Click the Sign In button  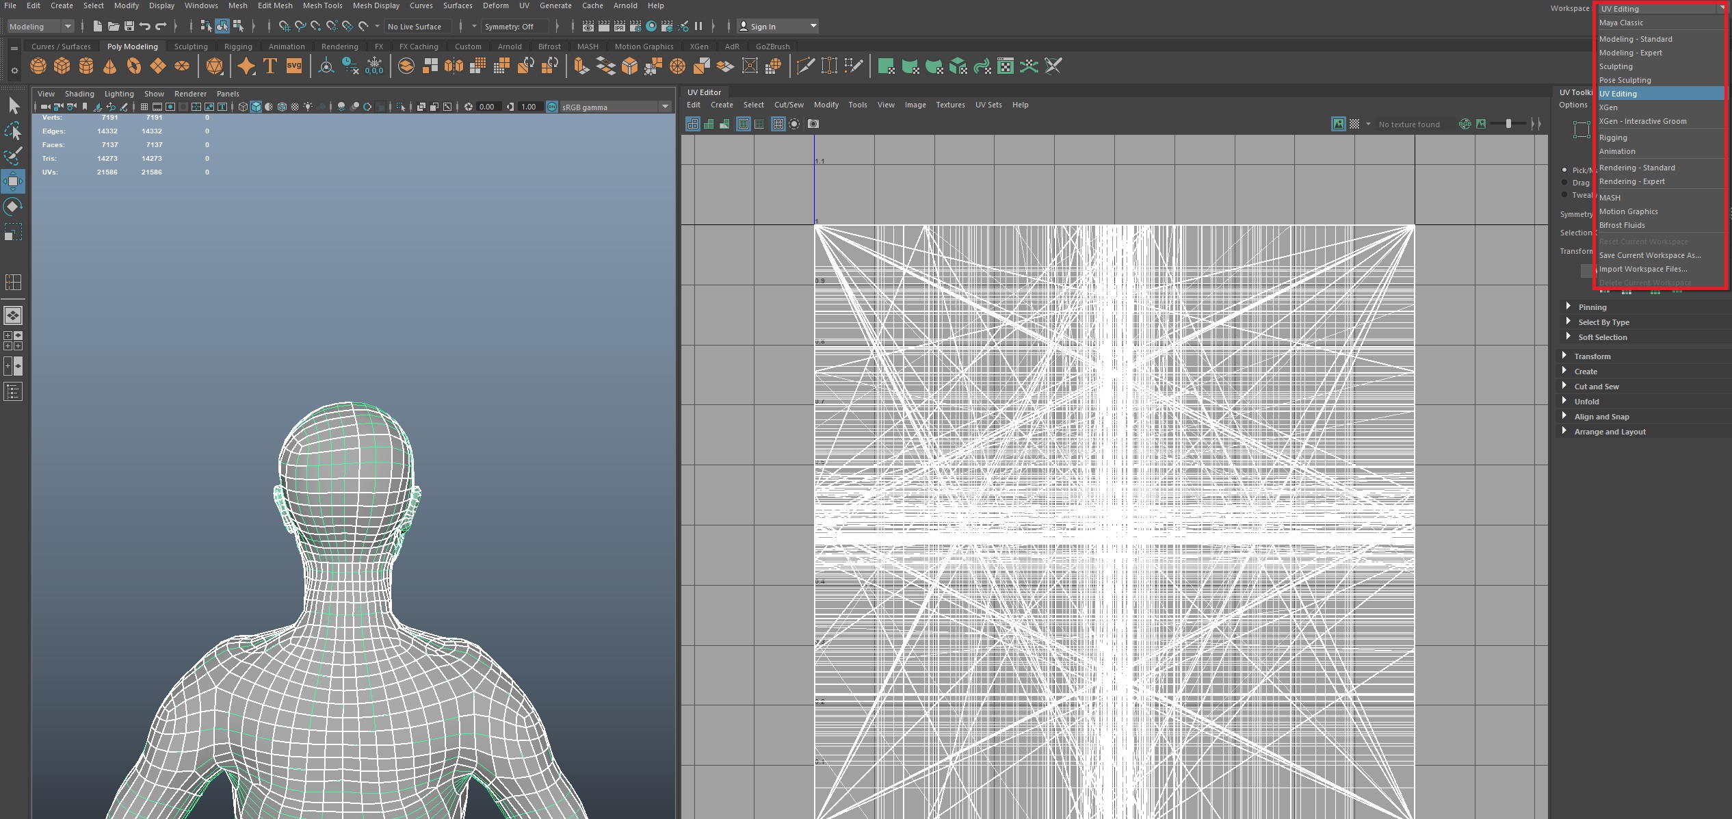[763, 27]
